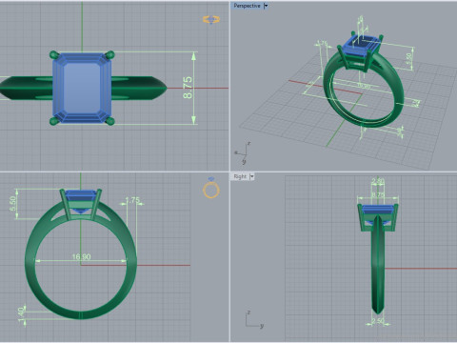Select the 1.75 dimension in front view
The height and width of the screenshot is (343, 457).
pyautogui.click(x=132, y=200)
